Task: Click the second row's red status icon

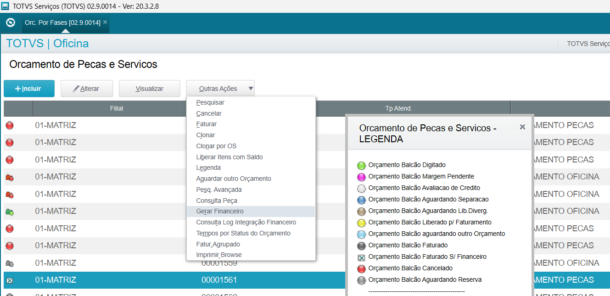Action: [10, 142]
